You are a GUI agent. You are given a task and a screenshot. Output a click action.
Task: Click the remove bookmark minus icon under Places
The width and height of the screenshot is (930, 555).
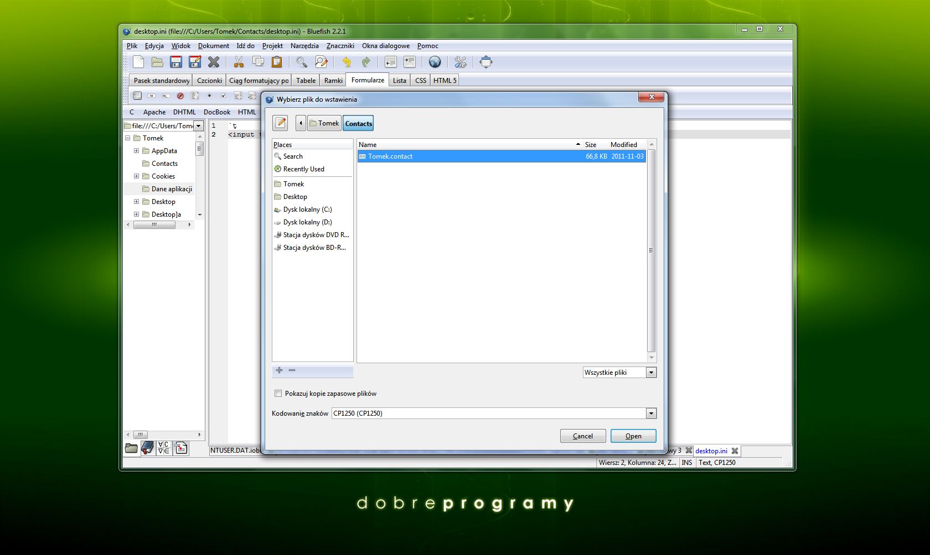[x=292, y=370]
